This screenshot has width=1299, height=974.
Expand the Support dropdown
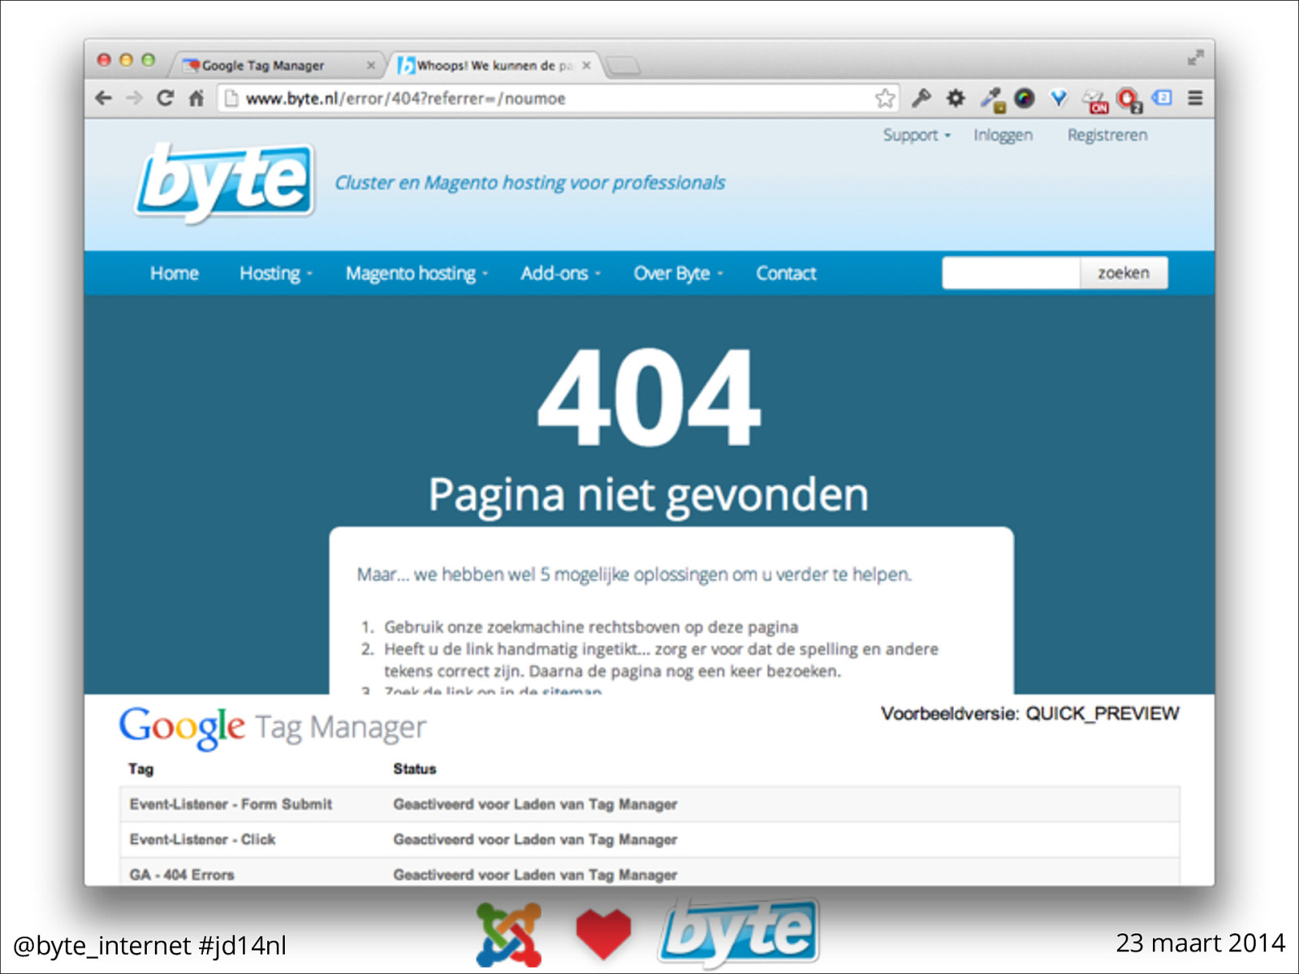pos(917,135)
